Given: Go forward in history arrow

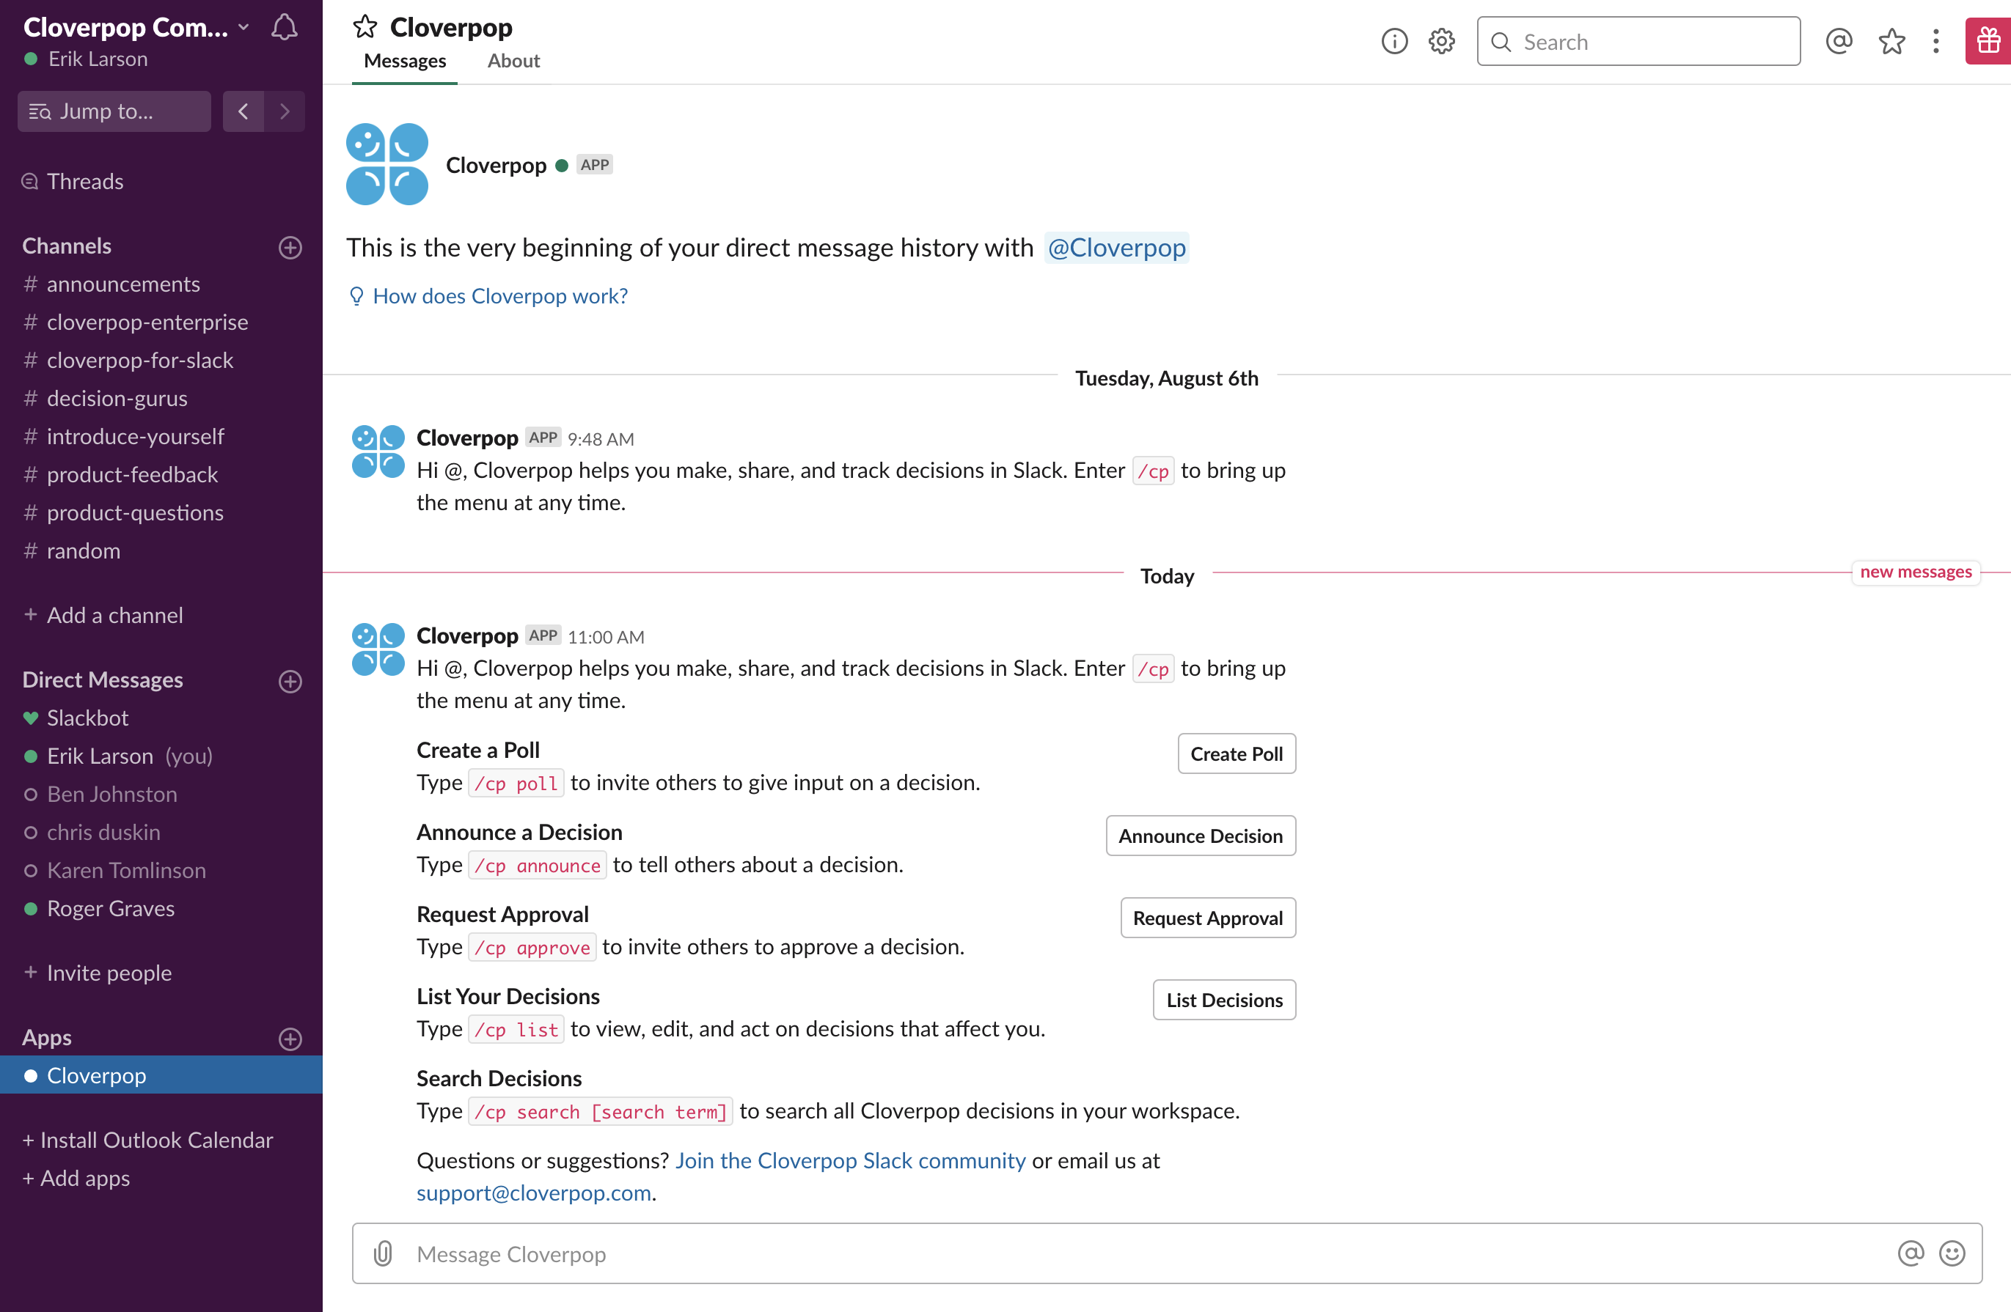Looking at the screenshot, I should tap(285, 111).
